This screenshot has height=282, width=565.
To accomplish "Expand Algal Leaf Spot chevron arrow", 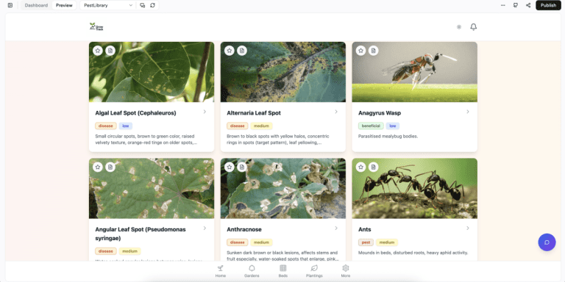I will (205, 112).
